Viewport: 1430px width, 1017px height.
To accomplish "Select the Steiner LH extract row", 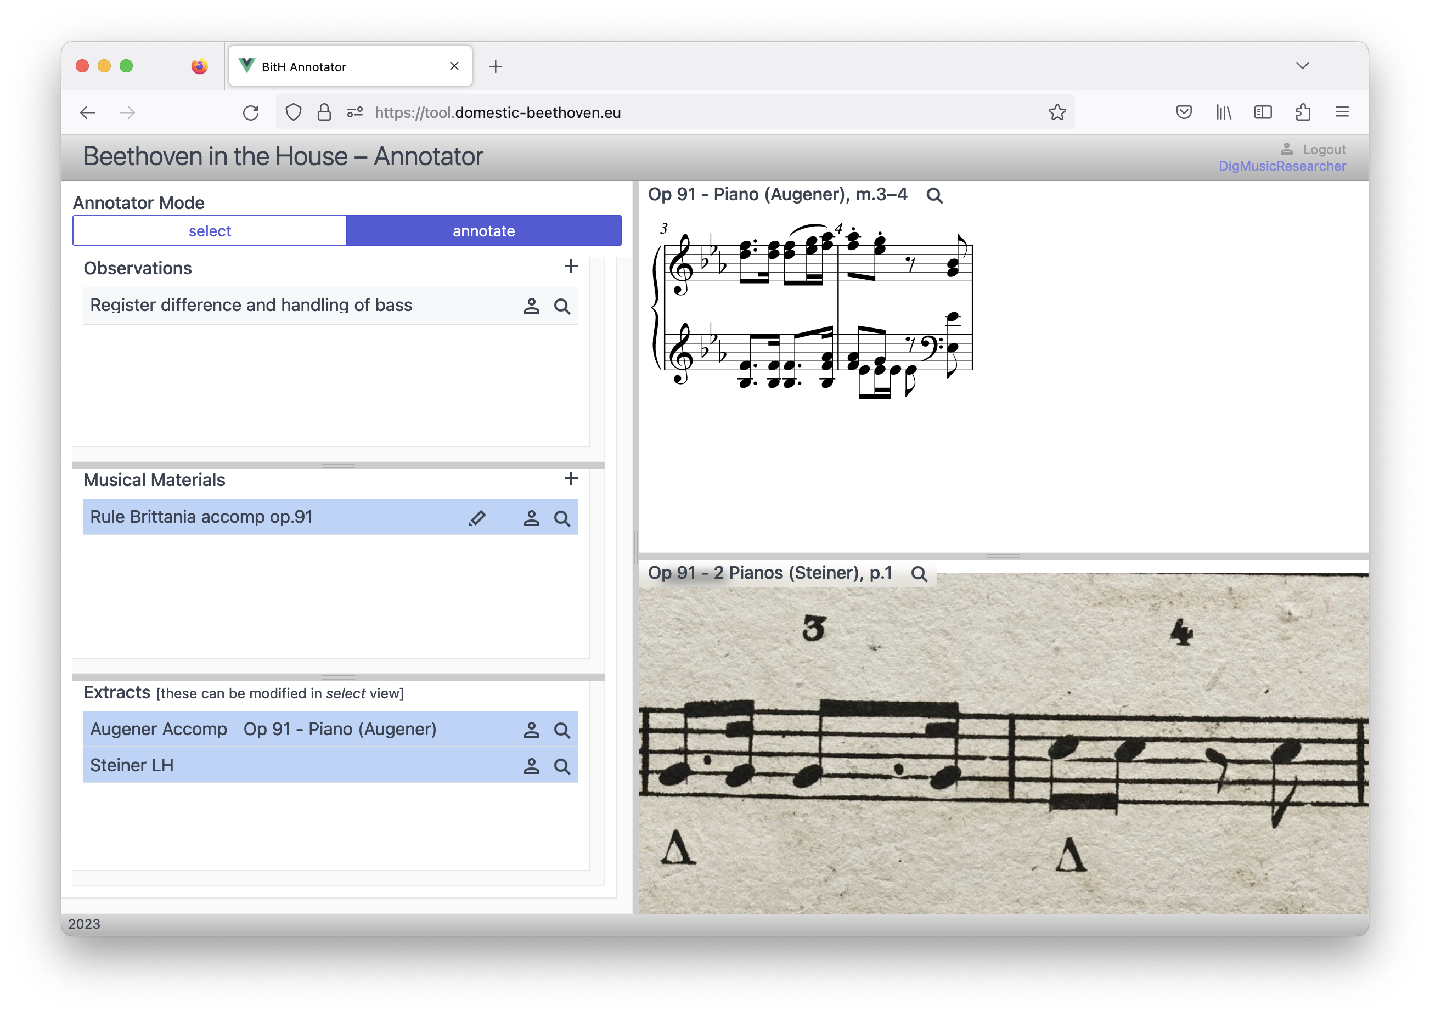I will click(330, 766).
